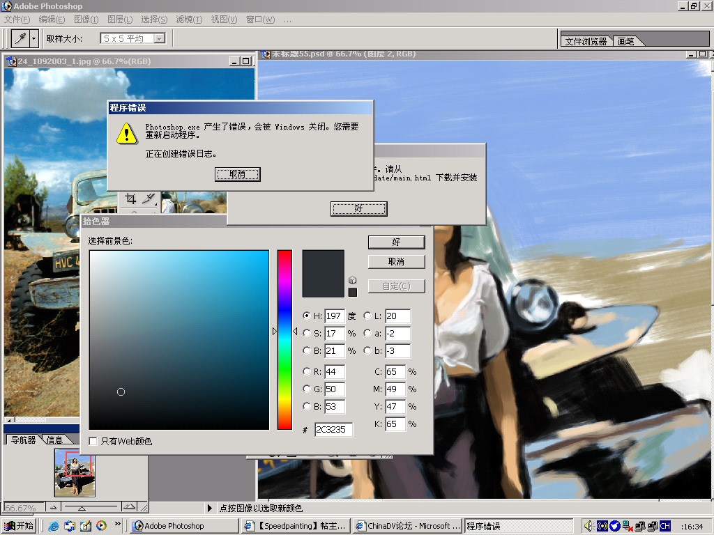Switch to the 导航器 (Navigator) tab
Screen dimensions: 714x535
pyautogui.click(x=23, y=440)
